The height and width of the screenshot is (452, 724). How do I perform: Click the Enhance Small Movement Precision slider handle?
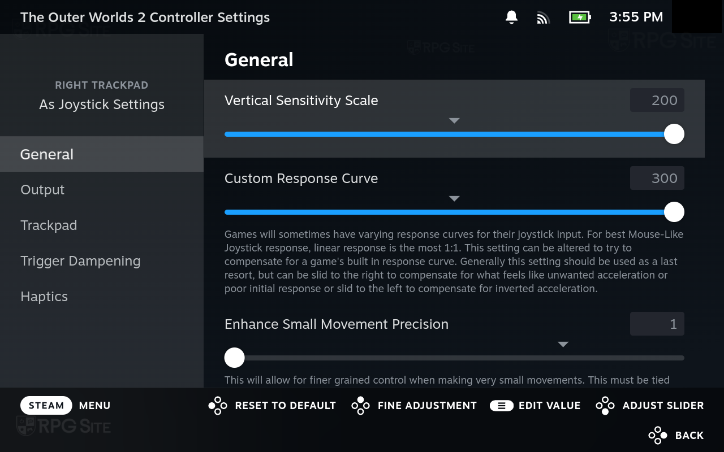234,358
